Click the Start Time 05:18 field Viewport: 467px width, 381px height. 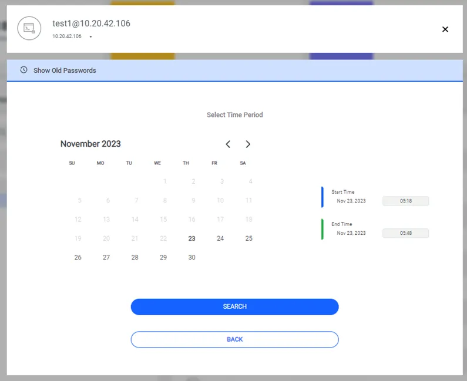tap(406, 201)
